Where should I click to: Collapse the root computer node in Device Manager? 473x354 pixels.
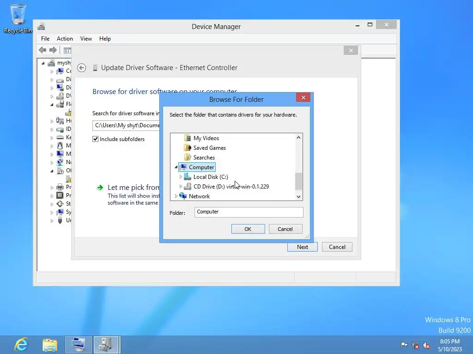pyautogui.click(x=43, y=63)
